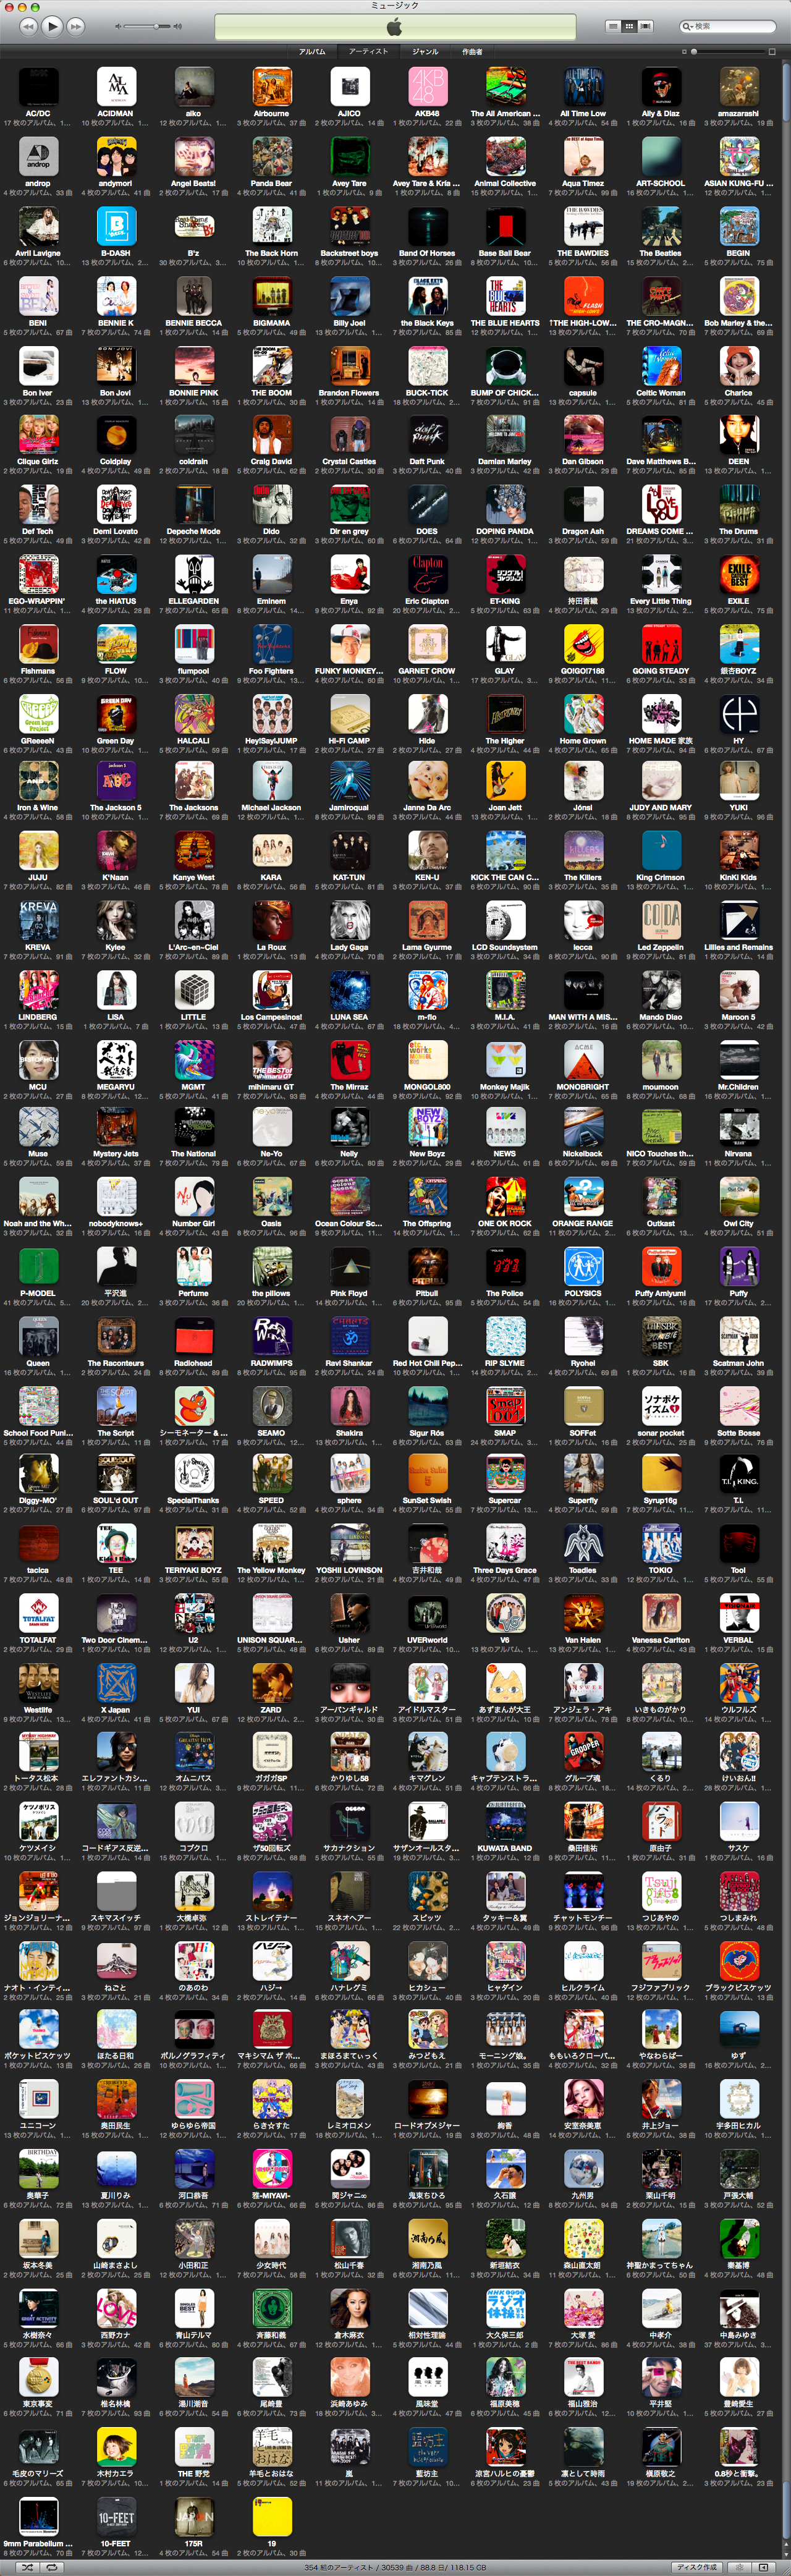Click the smallest artwork size icon

click(x=684, y=51)
